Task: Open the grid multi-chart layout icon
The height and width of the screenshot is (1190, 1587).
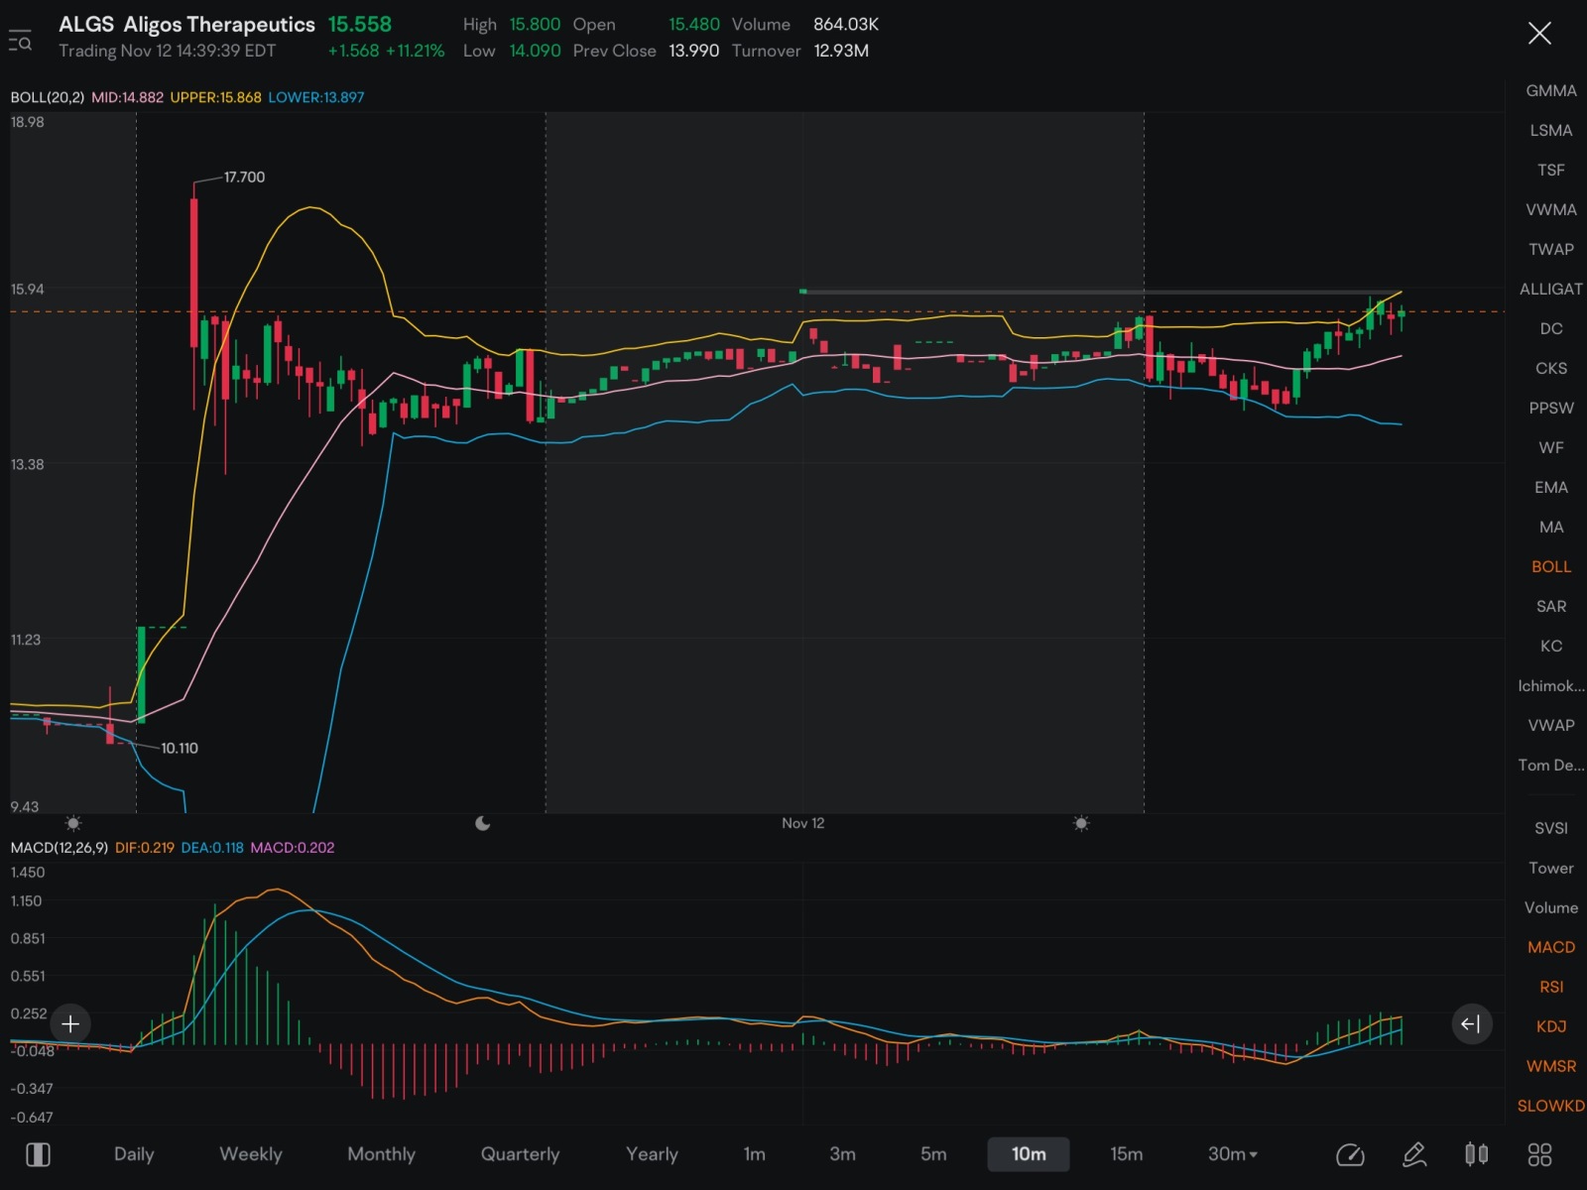Action: click(x=1539, y=1154)
